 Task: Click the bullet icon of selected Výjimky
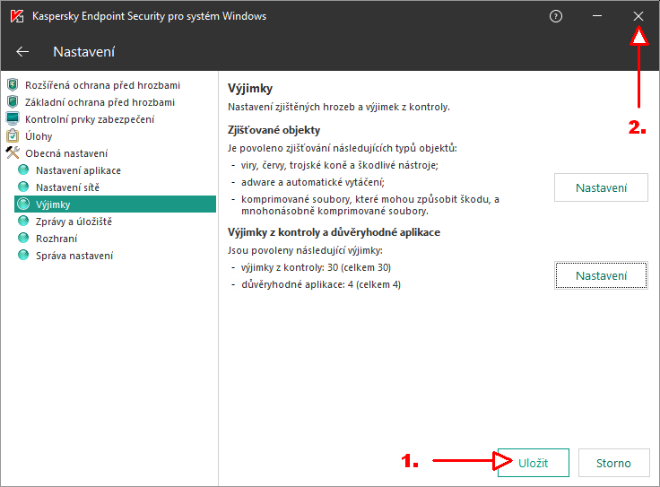(23, 204)
